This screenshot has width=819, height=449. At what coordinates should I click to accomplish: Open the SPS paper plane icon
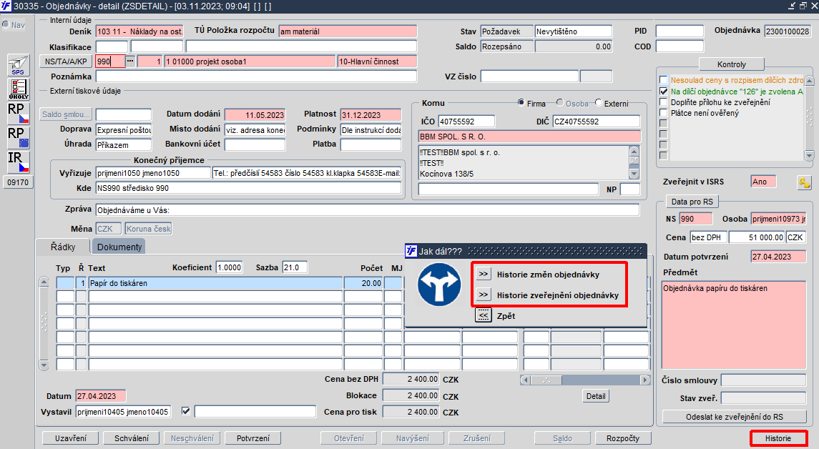(19, 65)
